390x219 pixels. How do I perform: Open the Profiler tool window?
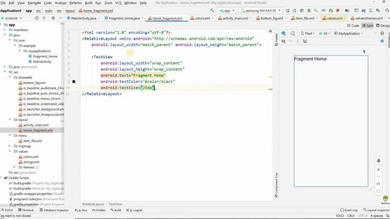tap(99, 210)
